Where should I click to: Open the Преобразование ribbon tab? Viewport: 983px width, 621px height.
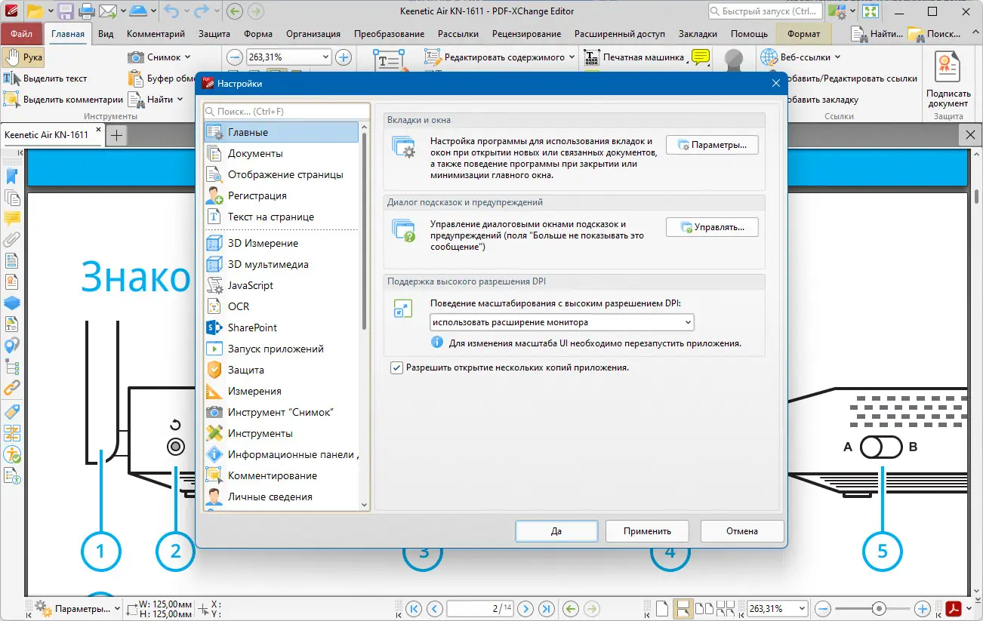389,34
